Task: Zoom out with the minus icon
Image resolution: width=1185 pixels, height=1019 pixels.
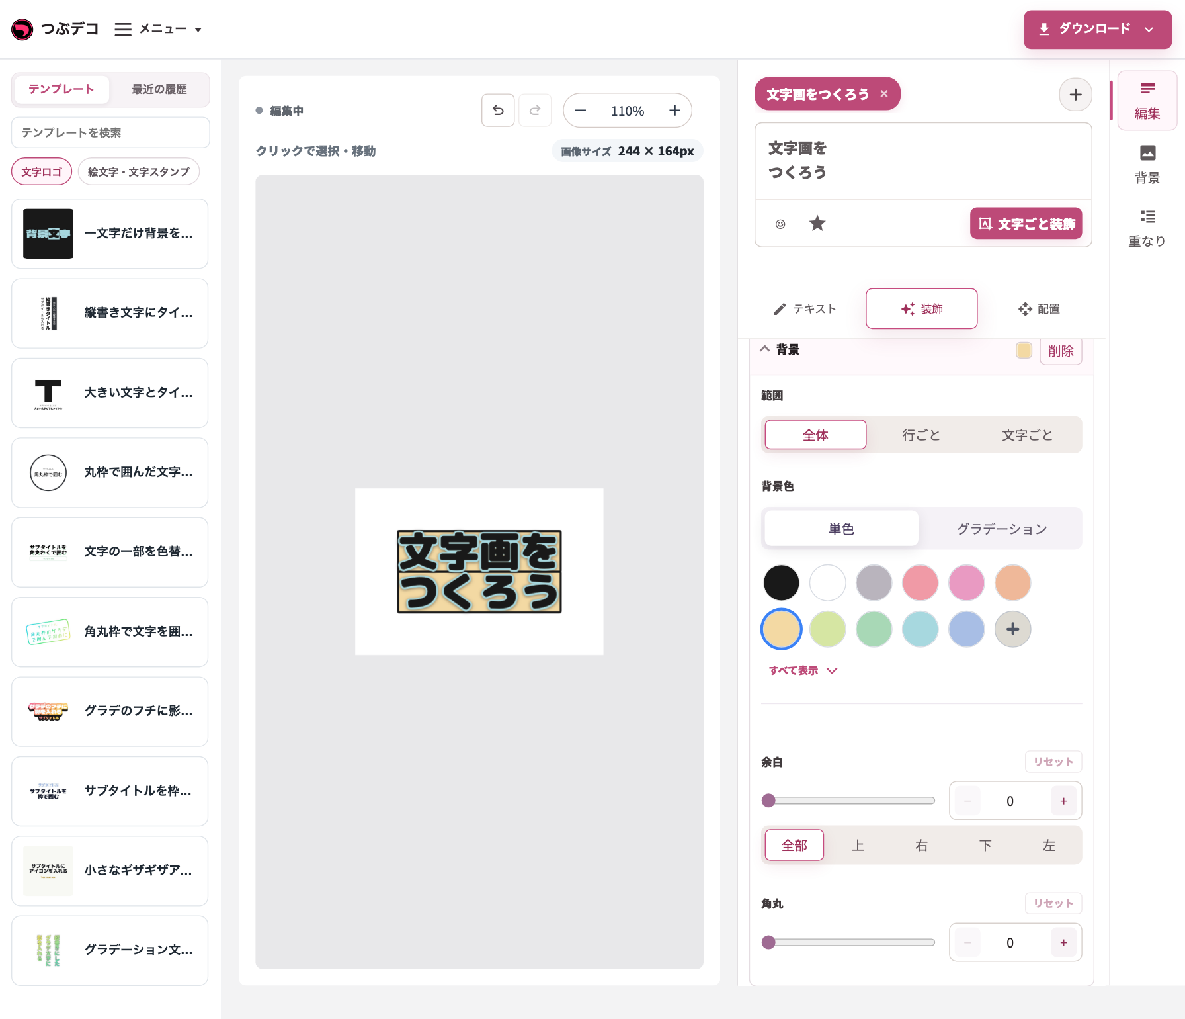Action: pos(581,111)
